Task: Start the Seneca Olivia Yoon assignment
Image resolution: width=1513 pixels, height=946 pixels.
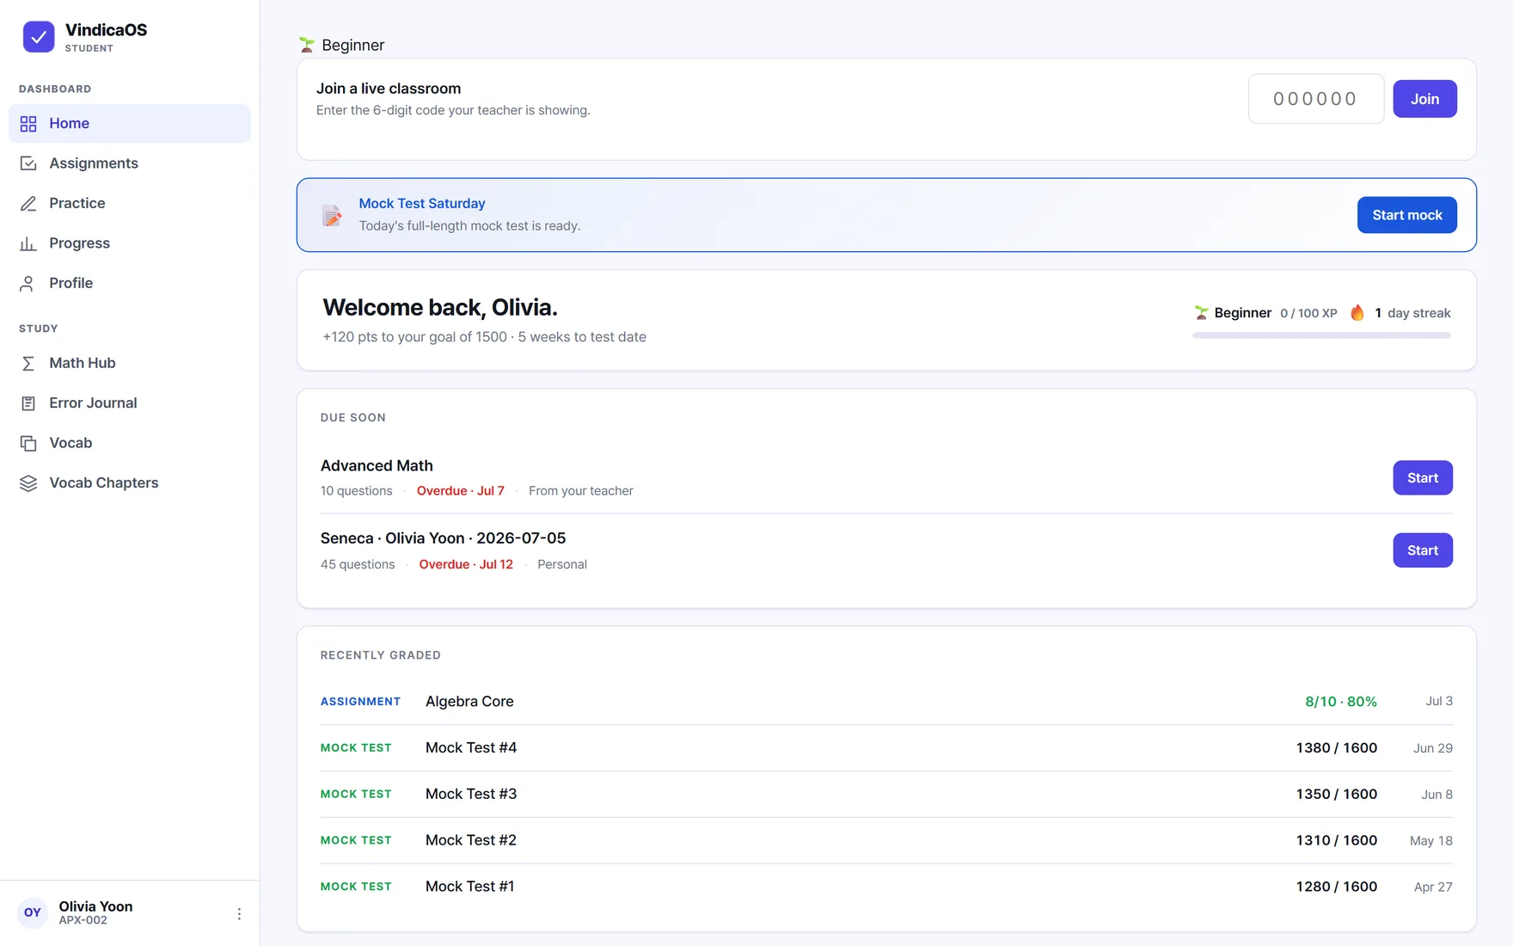Action: (1423, 550)
